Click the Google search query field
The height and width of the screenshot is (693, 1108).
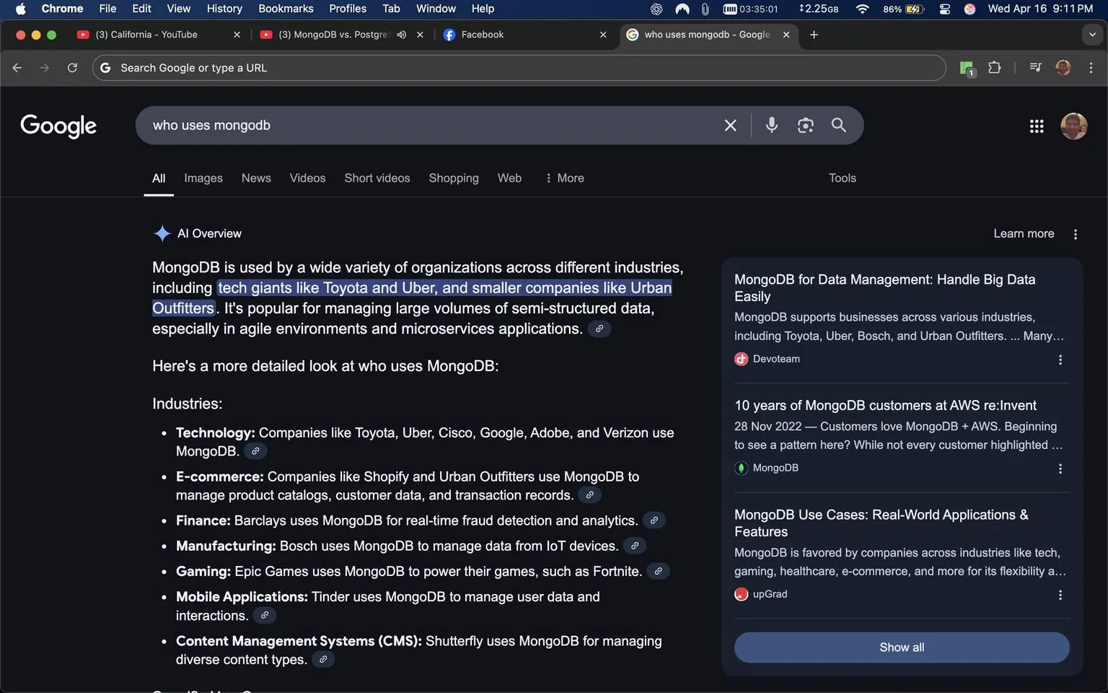tap(433, 126)
